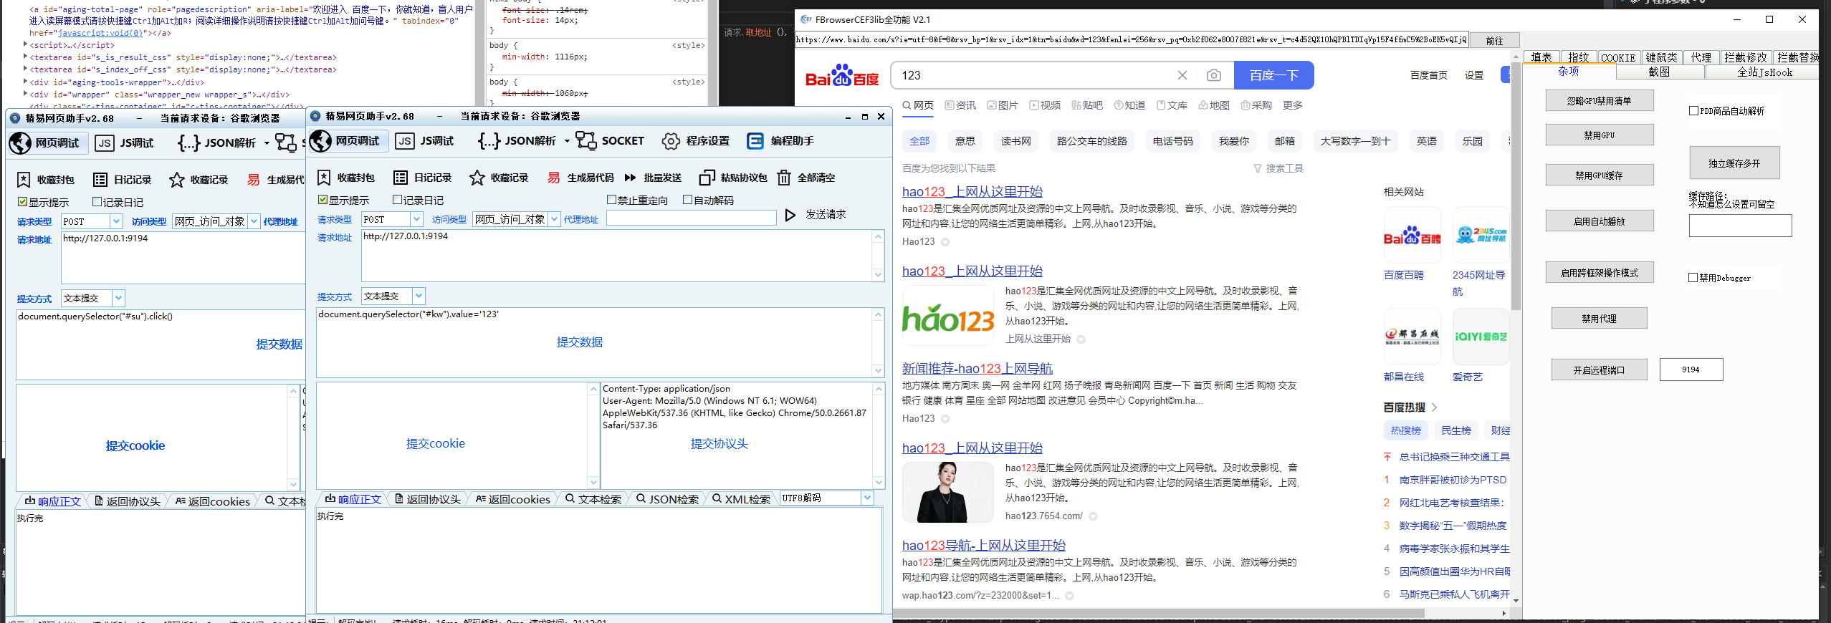Screen dimensions: 1831x623
Task: Click FBrowser page vertical scrollbar
Action: point(1515,186)
